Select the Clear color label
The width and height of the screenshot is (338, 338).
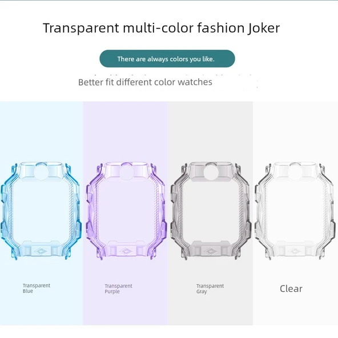(291, 289)
